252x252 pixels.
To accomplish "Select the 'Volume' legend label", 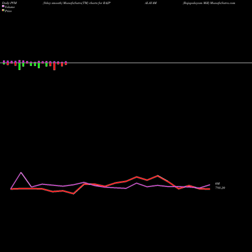I will pyautogui.click(x=10, y=7).
